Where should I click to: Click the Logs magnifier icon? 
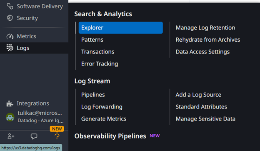pos(10,48)
